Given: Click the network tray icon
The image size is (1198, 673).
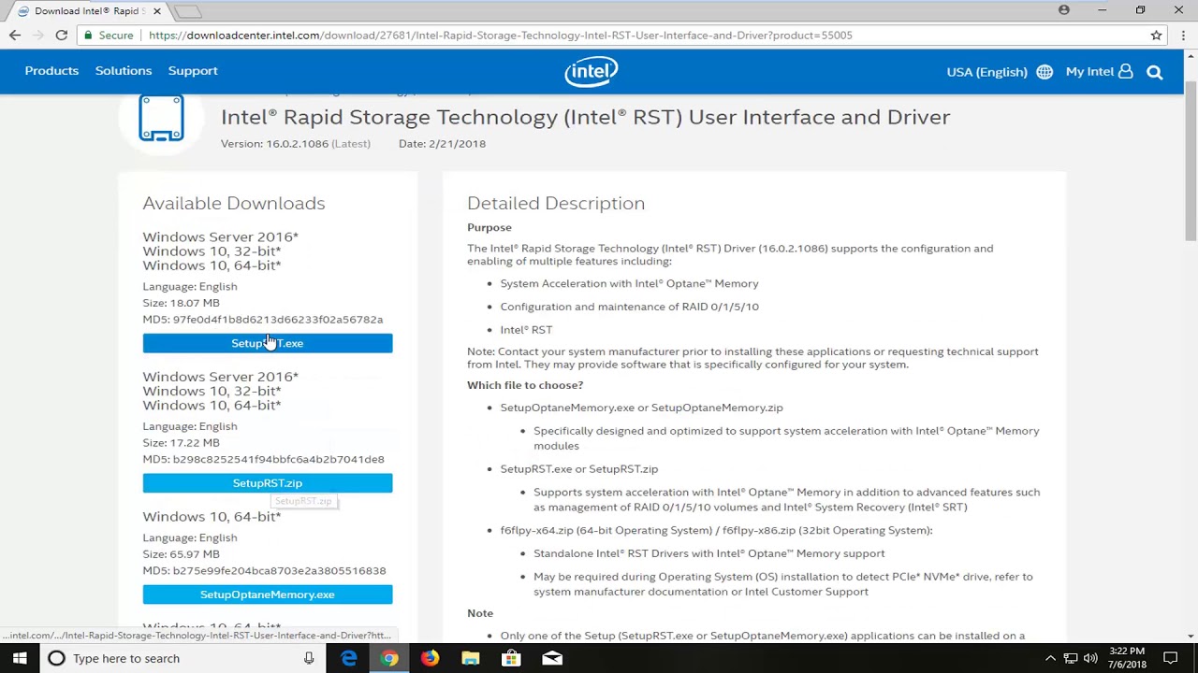Looking at the screenshot, I should [1071, 658].
